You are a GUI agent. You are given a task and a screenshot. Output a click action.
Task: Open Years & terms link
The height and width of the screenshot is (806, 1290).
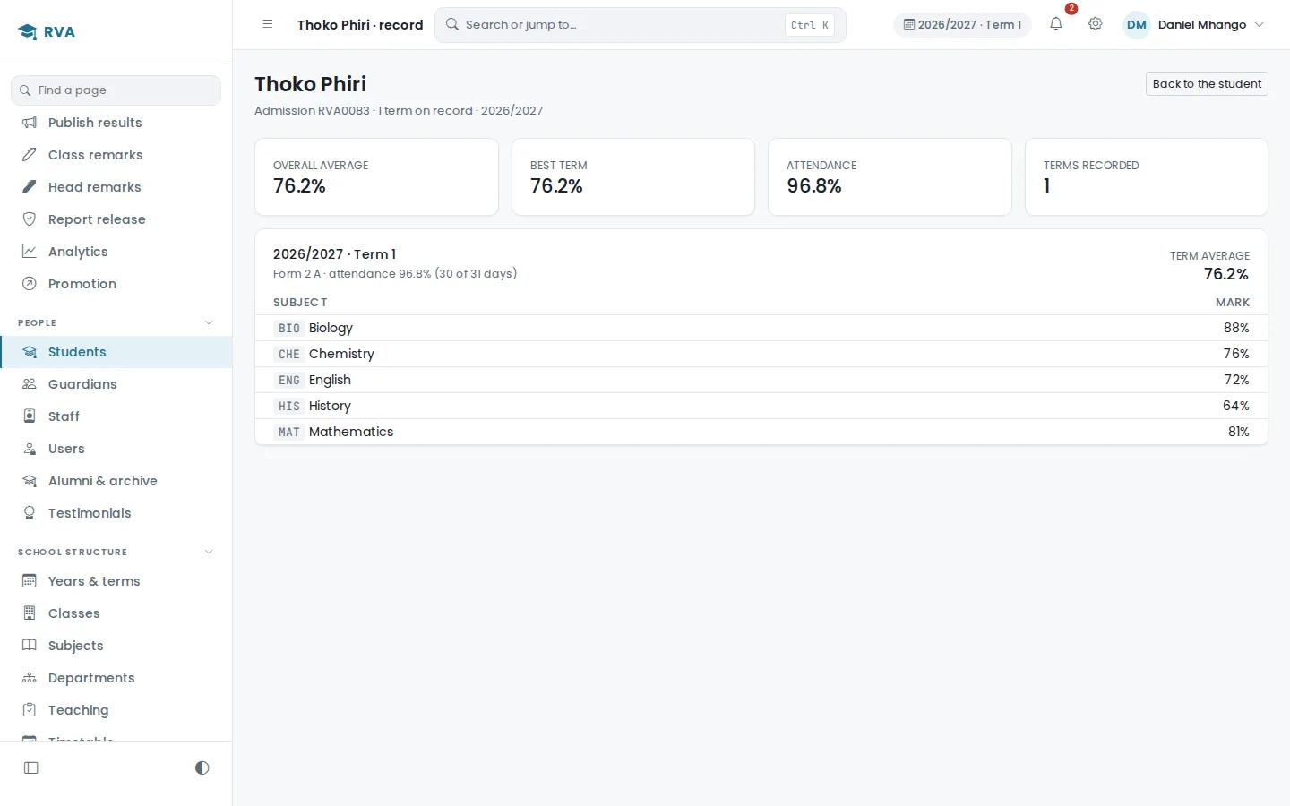[x=116, y=581]
